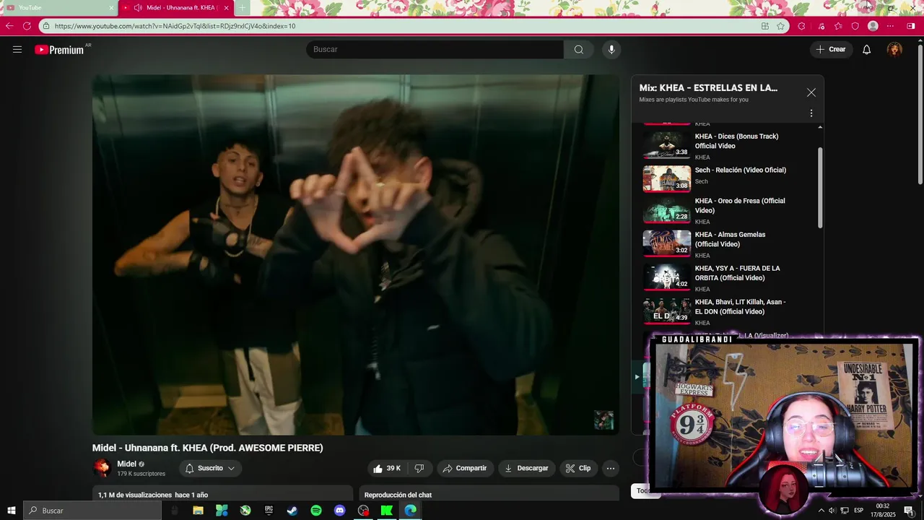924x520 pixels.
Task: Dislike the Uhnanana video
Action: click(419, 468)
